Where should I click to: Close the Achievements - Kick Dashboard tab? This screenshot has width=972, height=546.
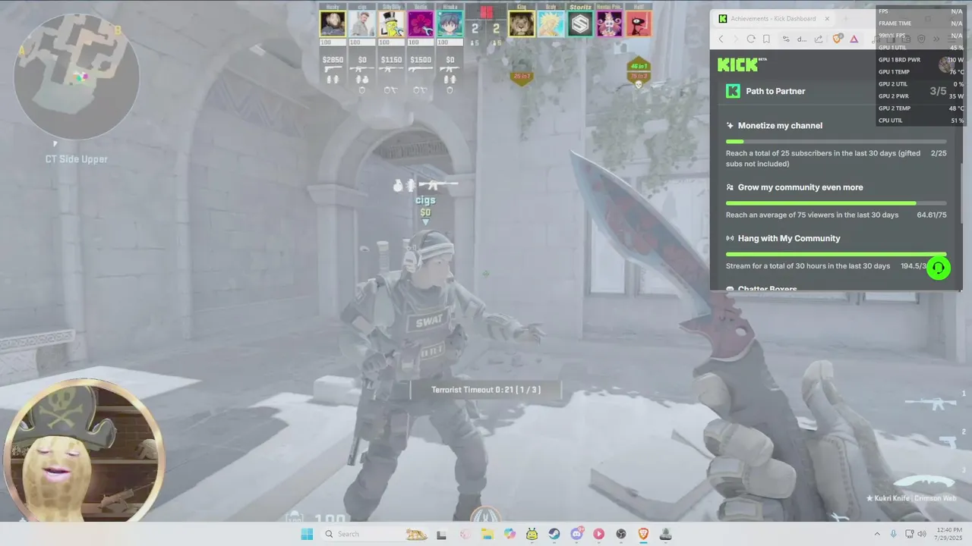coord(826,19)
